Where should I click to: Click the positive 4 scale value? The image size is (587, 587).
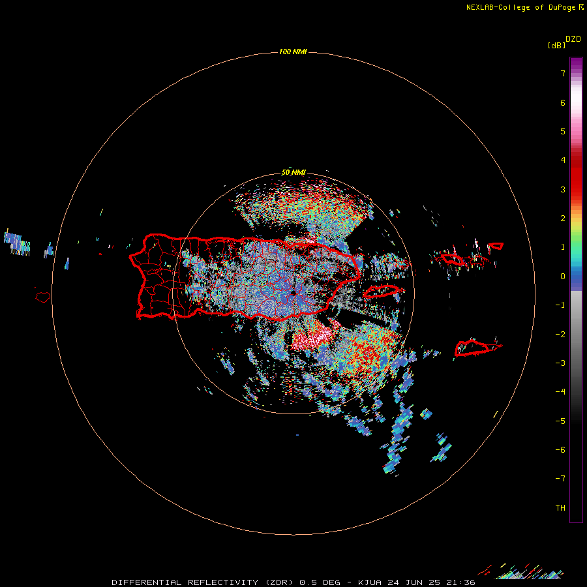[563, 160]
